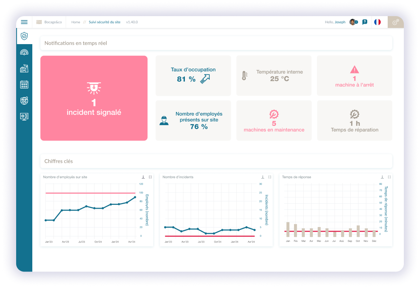Screen dimensions: 420x288
Task: Open the settings gears in top corner
Action: click(395, 22)
